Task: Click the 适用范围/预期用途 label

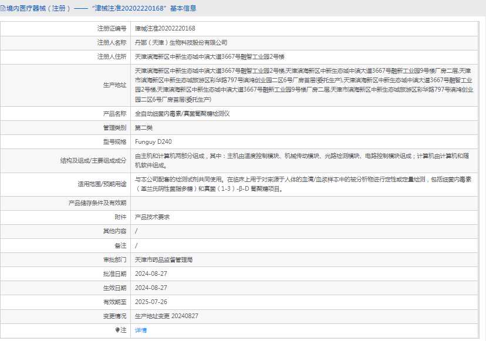Action: point(102,184)
